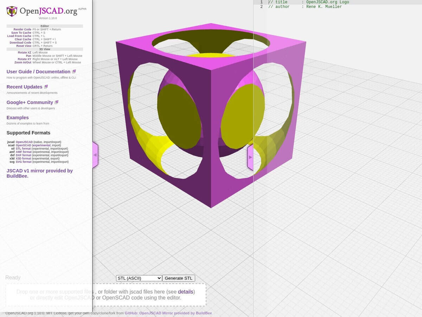Click the external-link icon beside Recent Updates
Screen dimensions: 422x317
[x=46, y=87]
